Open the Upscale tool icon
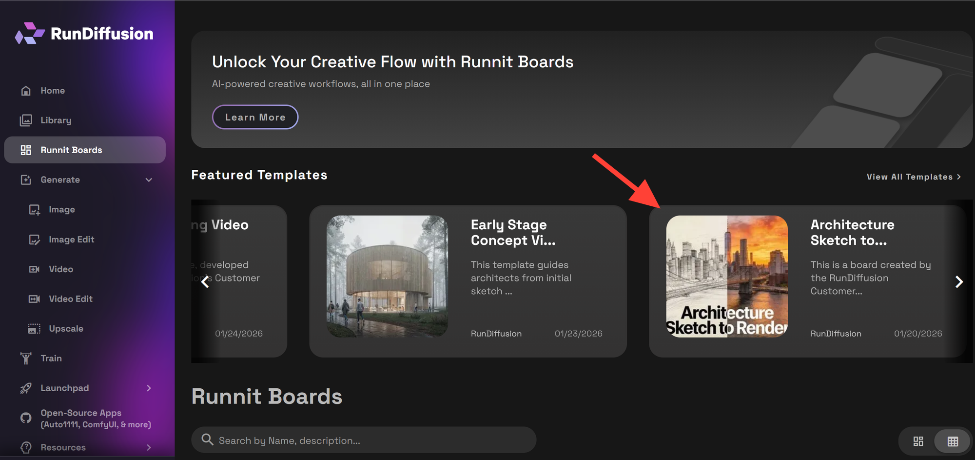The width and height of the screenshot is (975, 460). click(34, 329)
